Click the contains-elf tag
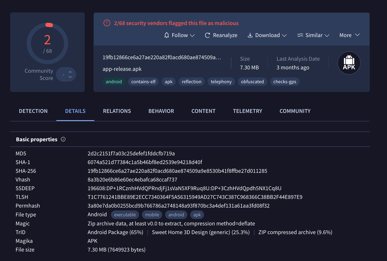 click(143, 82)
